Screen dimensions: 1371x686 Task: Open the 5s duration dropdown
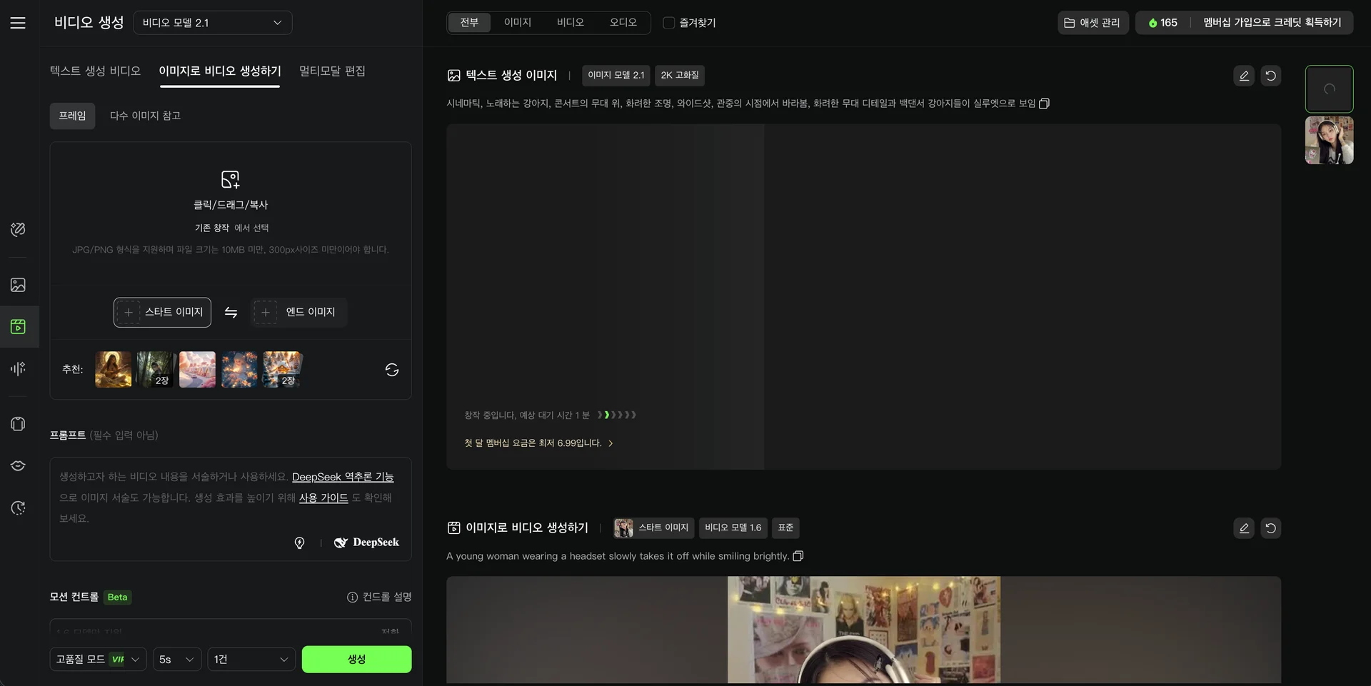[x=176, y=660]
